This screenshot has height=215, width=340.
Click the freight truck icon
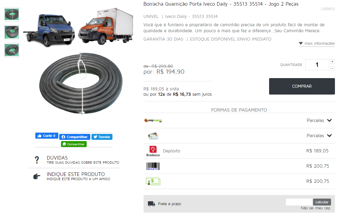coord(151,204)
